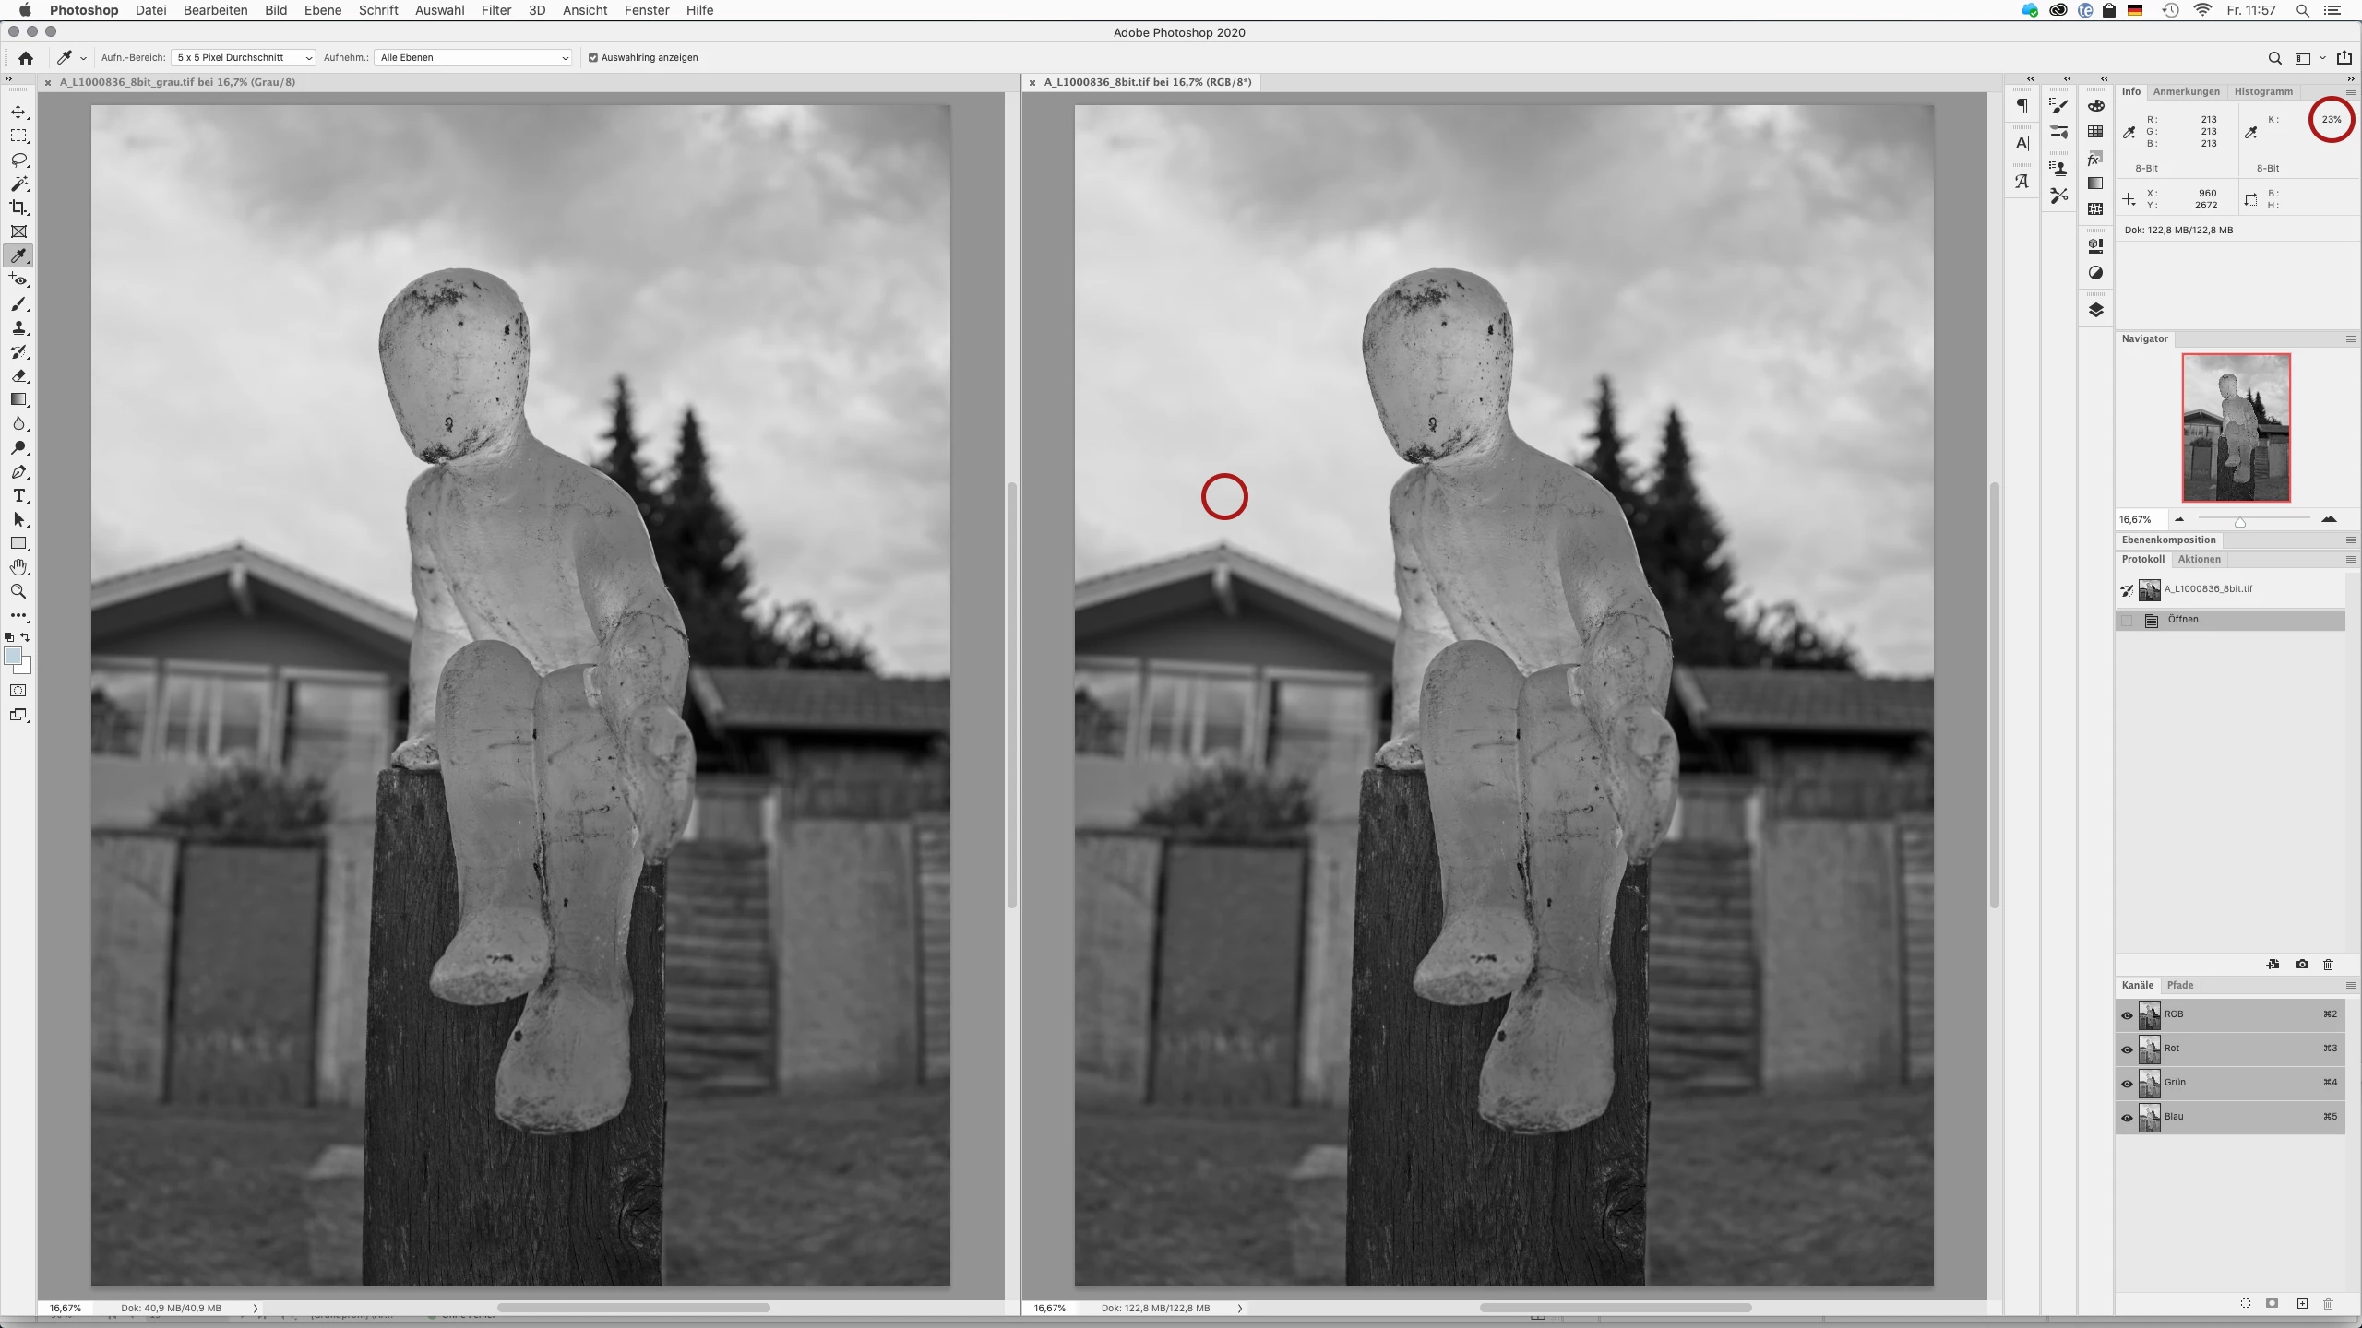
Task: Select the Öffnen history state
Action: (x=2182, y=620)
